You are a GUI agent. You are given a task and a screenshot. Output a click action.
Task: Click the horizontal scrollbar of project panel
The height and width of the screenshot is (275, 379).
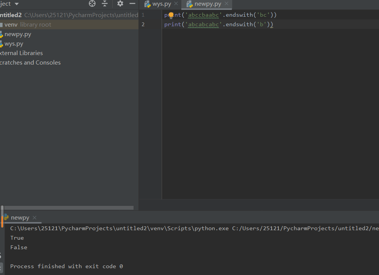[x=69, y=208]
